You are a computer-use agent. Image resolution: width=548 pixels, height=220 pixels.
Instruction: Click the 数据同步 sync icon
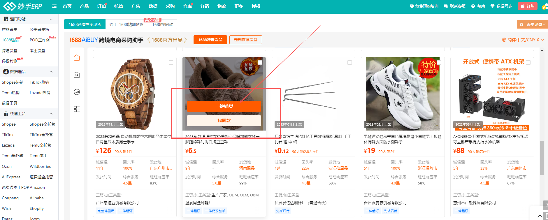click(501, 6)
